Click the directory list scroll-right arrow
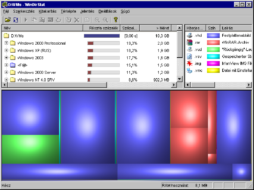Image resolution: width=254 pixels, height=190 pixels. pos(174,85)
